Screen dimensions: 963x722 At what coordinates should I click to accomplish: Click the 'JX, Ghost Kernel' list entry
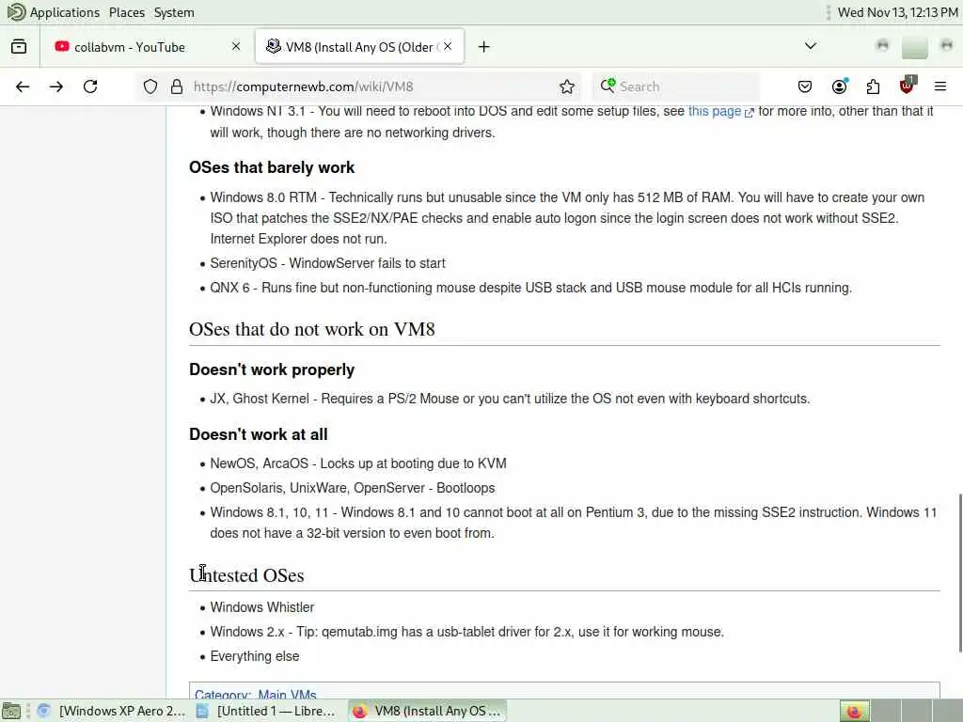[x=510, y=399]
